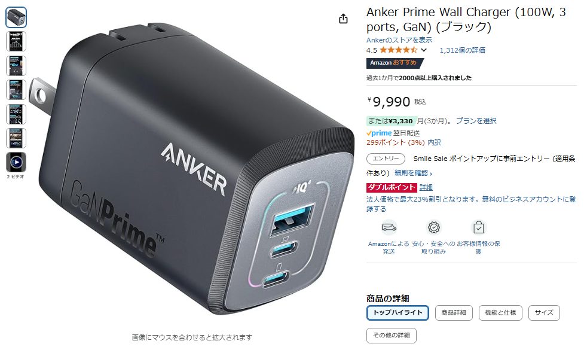Click the prime logo checkmark
The image size is (584, 347).
(x=369, y=133)
